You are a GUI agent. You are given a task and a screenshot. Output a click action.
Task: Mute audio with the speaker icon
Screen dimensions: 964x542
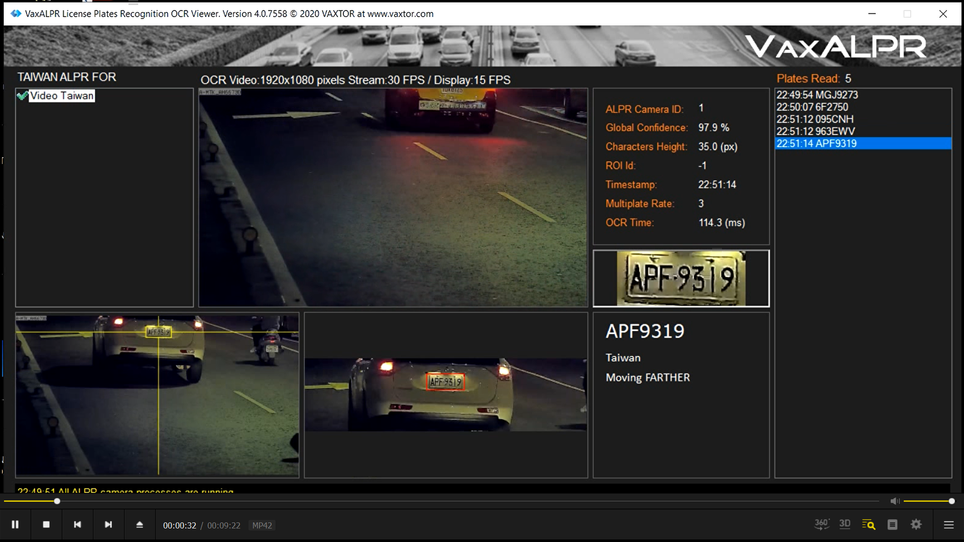[x=895, y=501]
